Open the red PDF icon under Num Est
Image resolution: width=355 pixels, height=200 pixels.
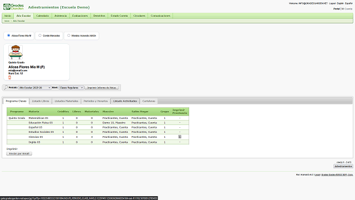point(9,78)
